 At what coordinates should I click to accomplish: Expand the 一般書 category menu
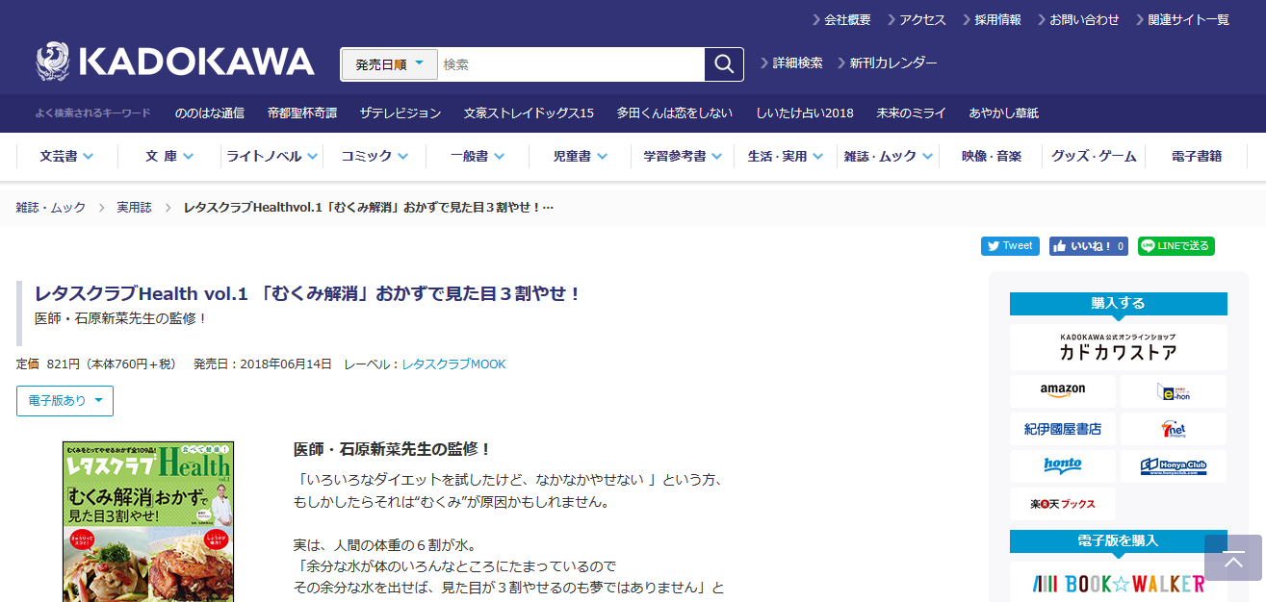478,156
